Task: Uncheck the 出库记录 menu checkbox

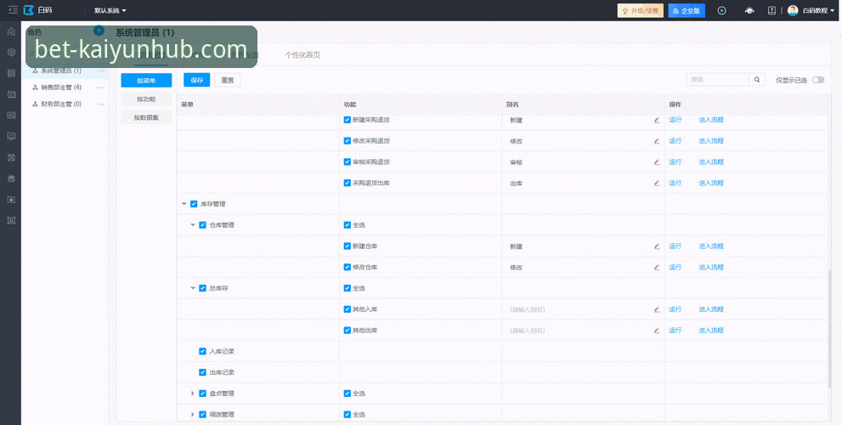Action: click(202, 371)
